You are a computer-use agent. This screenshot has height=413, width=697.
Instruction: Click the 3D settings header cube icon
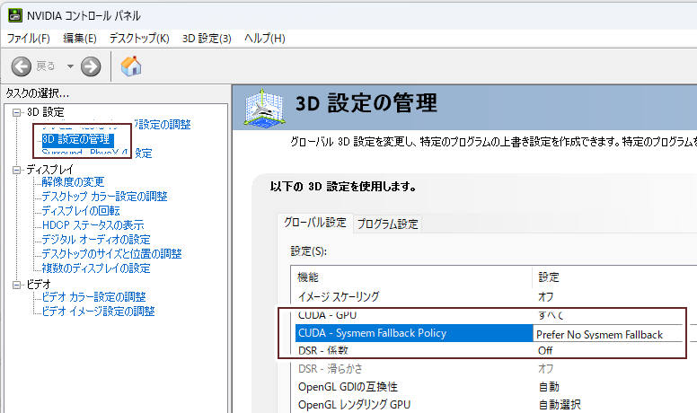264,107
